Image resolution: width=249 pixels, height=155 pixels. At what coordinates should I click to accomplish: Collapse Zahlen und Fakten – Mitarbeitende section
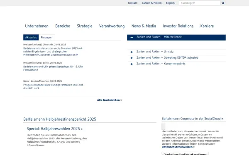click(x=176, y=38)
